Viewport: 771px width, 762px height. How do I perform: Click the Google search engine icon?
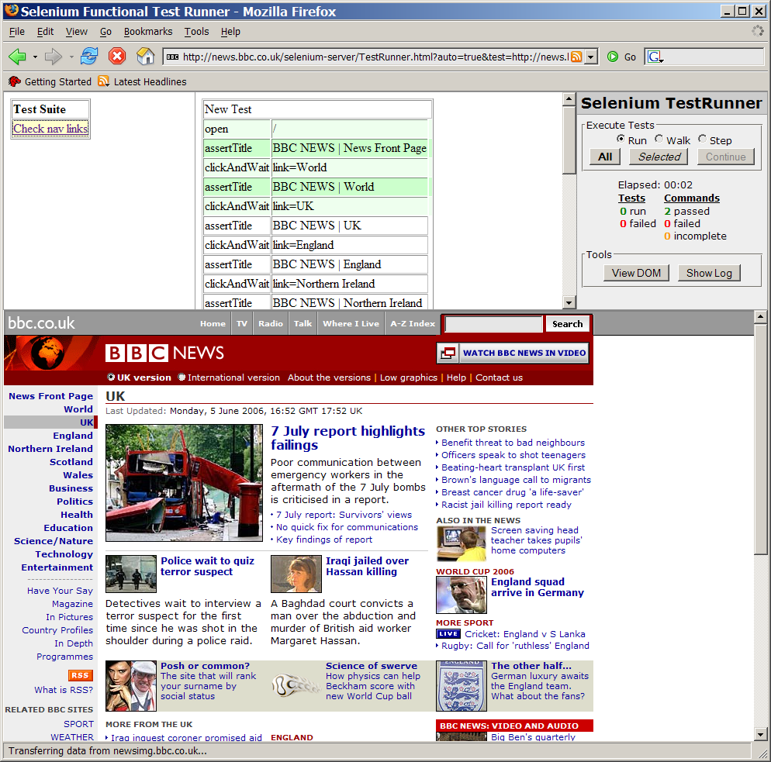coord(655,57)
